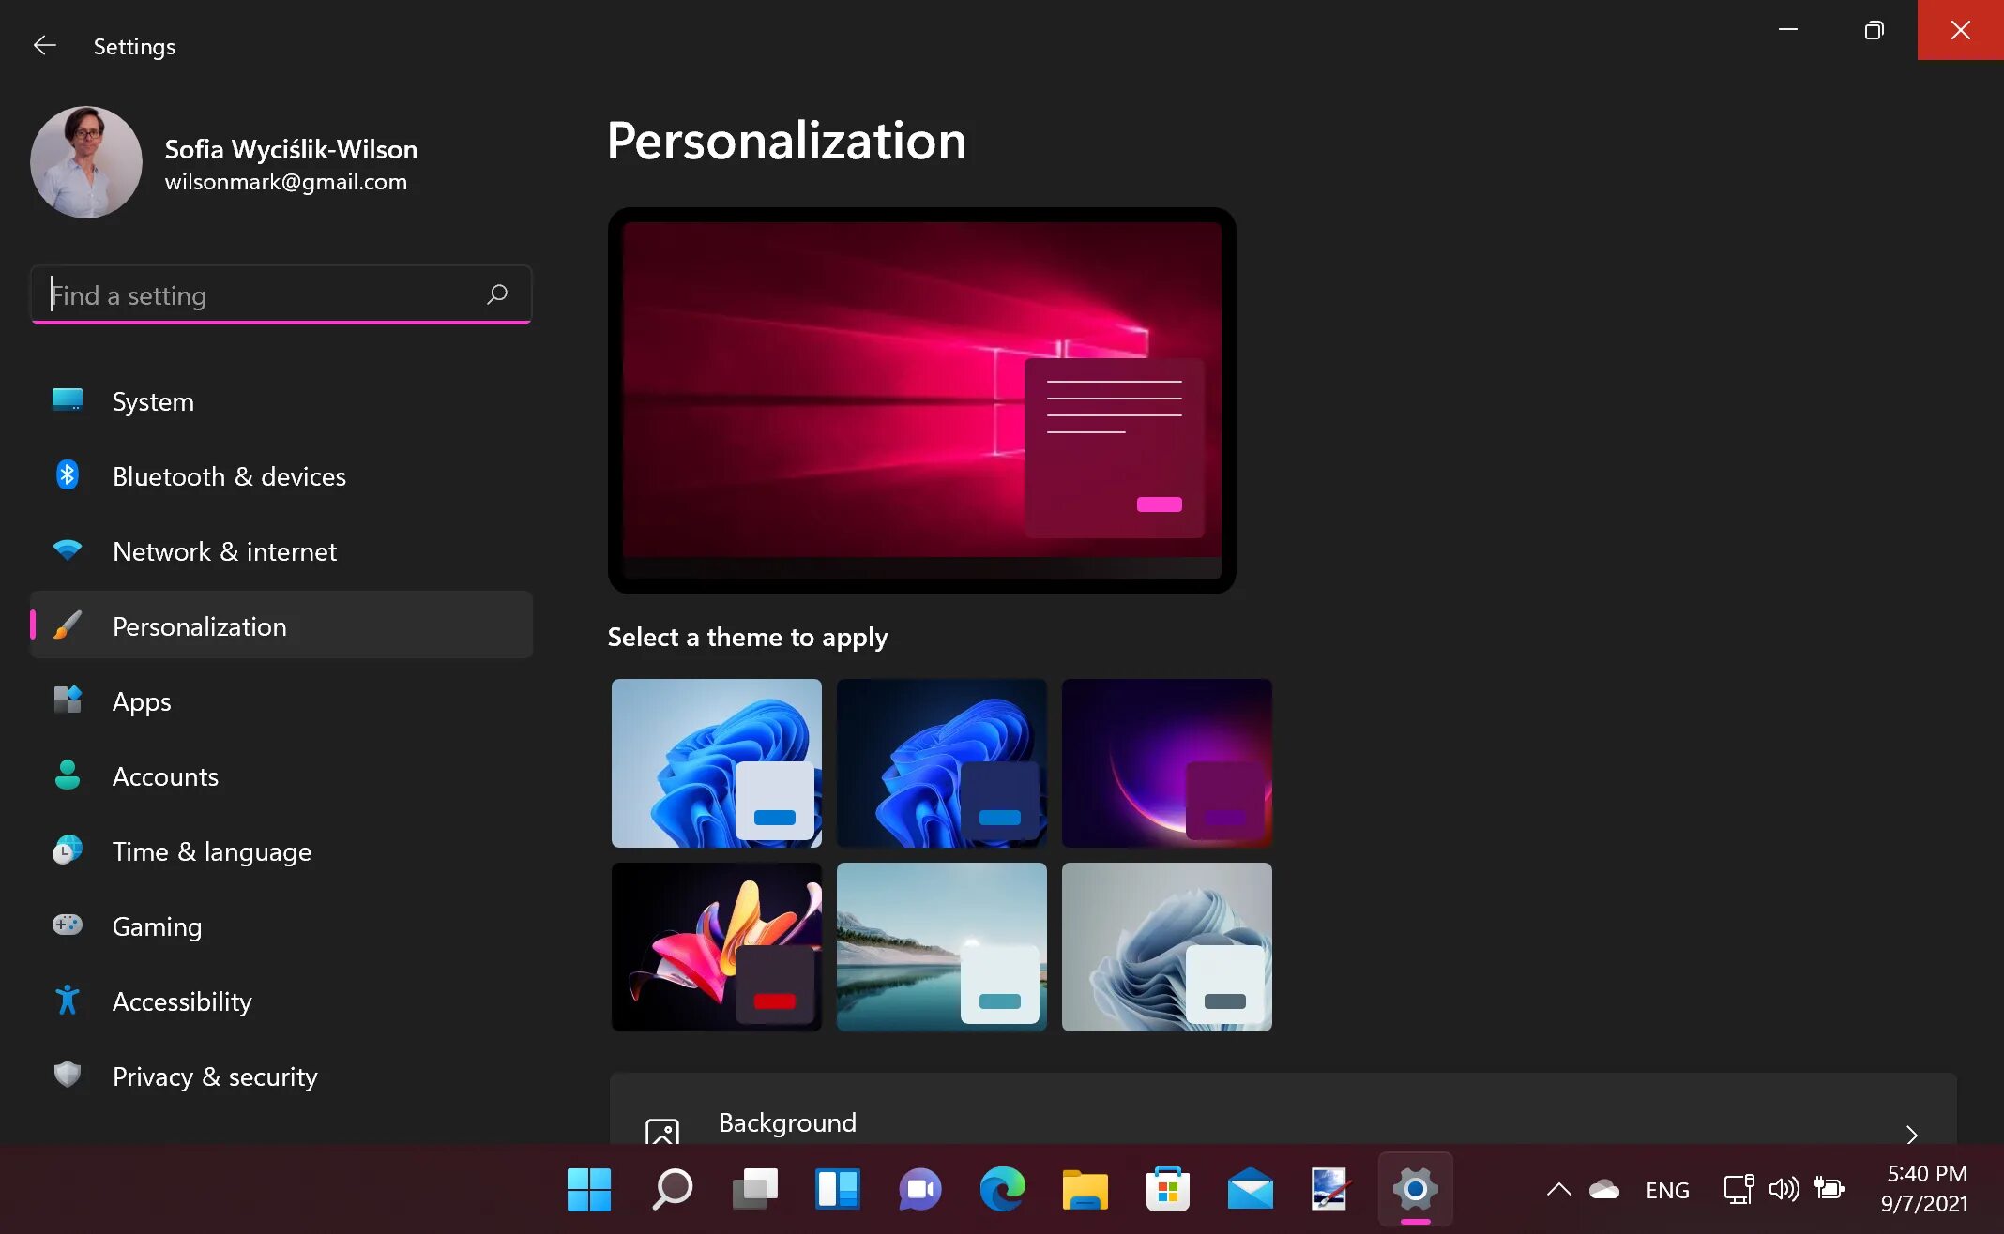Select the scenic landscape theme
The height and width of the screenshot is (1234, 2004).
(x=940, y=945)
